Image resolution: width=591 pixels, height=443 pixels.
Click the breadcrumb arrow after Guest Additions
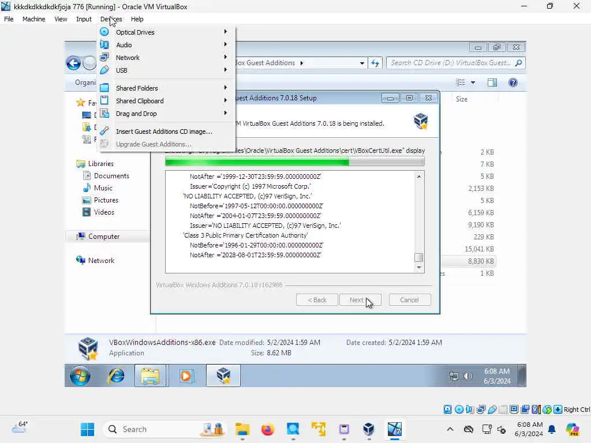coord(301,63)
